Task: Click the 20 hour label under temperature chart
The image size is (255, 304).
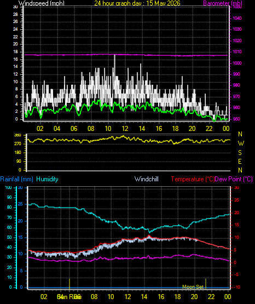Action: (194, 297)
